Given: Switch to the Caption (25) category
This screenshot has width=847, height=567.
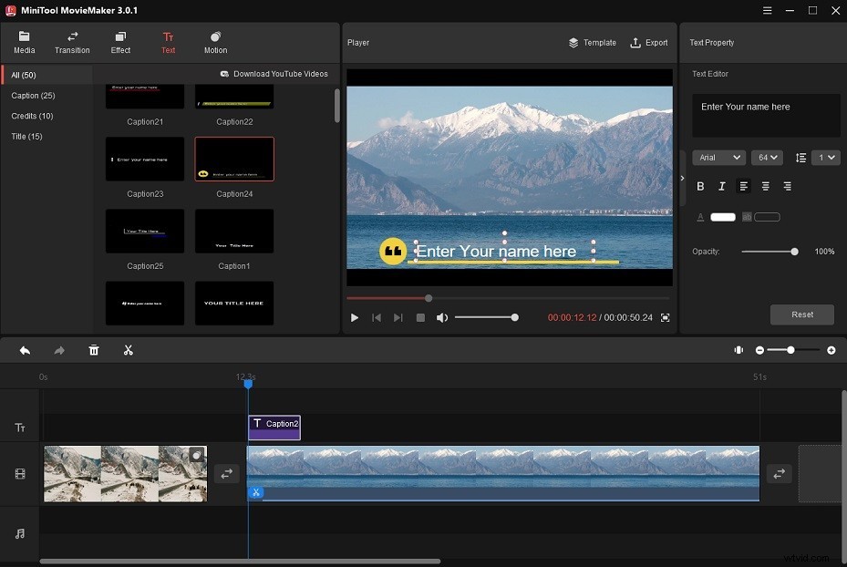Looking at the screenshot, I should (x=33, y=95).
